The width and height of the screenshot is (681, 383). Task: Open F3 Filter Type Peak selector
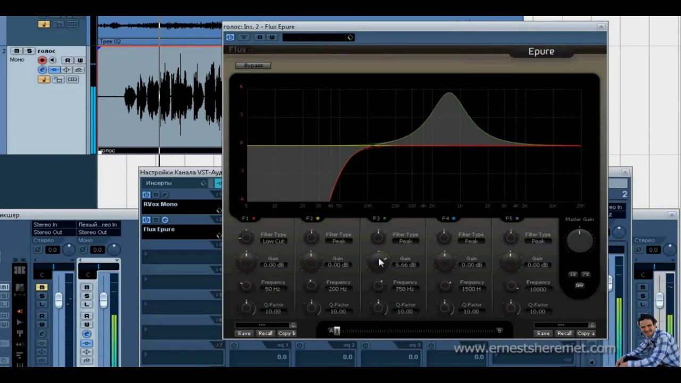tap(405, 241)
